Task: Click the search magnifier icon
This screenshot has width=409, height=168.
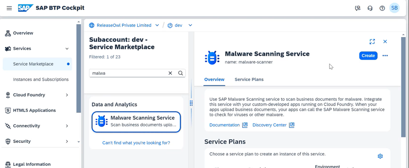Action: (x=181, y=73)
